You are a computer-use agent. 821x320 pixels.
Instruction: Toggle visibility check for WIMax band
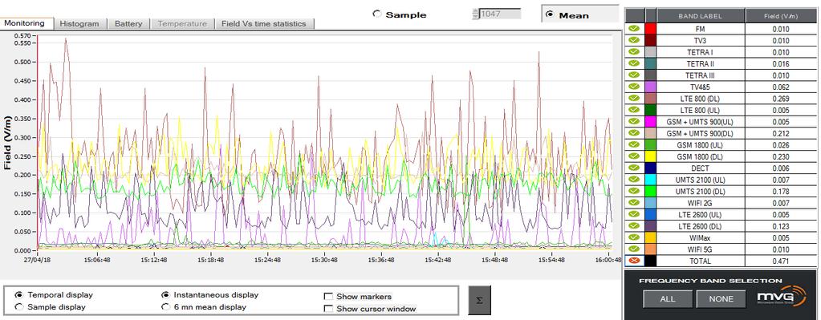point(634,237)
